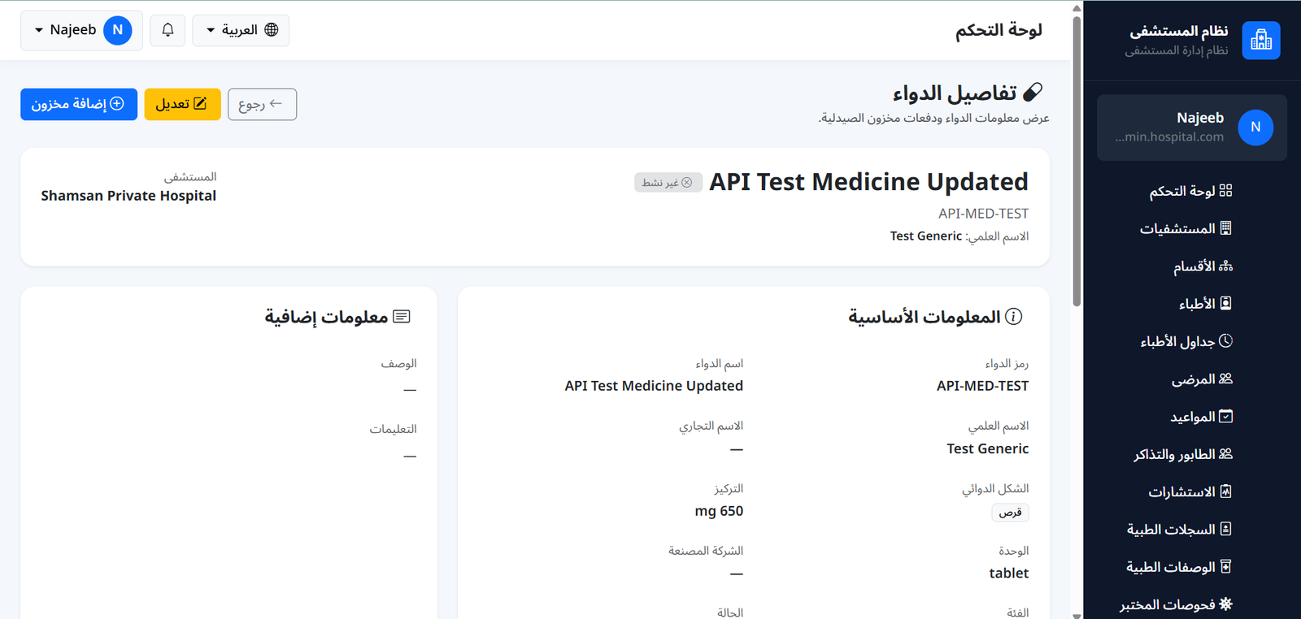The width and height of the screenshot is (1301, 619).
Task: Click the globe icon in the language selector
Action: click(x=272, y=30)
